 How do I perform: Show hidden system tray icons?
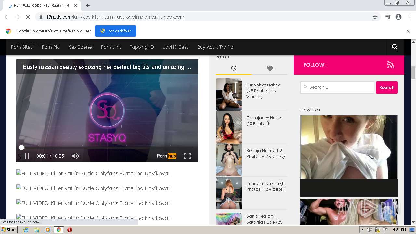(362, 229)
